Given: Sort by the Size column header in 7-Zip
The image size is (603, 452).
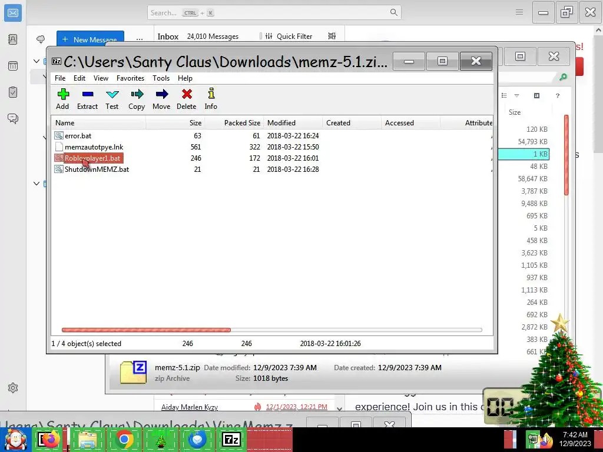Looking at the screenshot, I should (175, 123).
